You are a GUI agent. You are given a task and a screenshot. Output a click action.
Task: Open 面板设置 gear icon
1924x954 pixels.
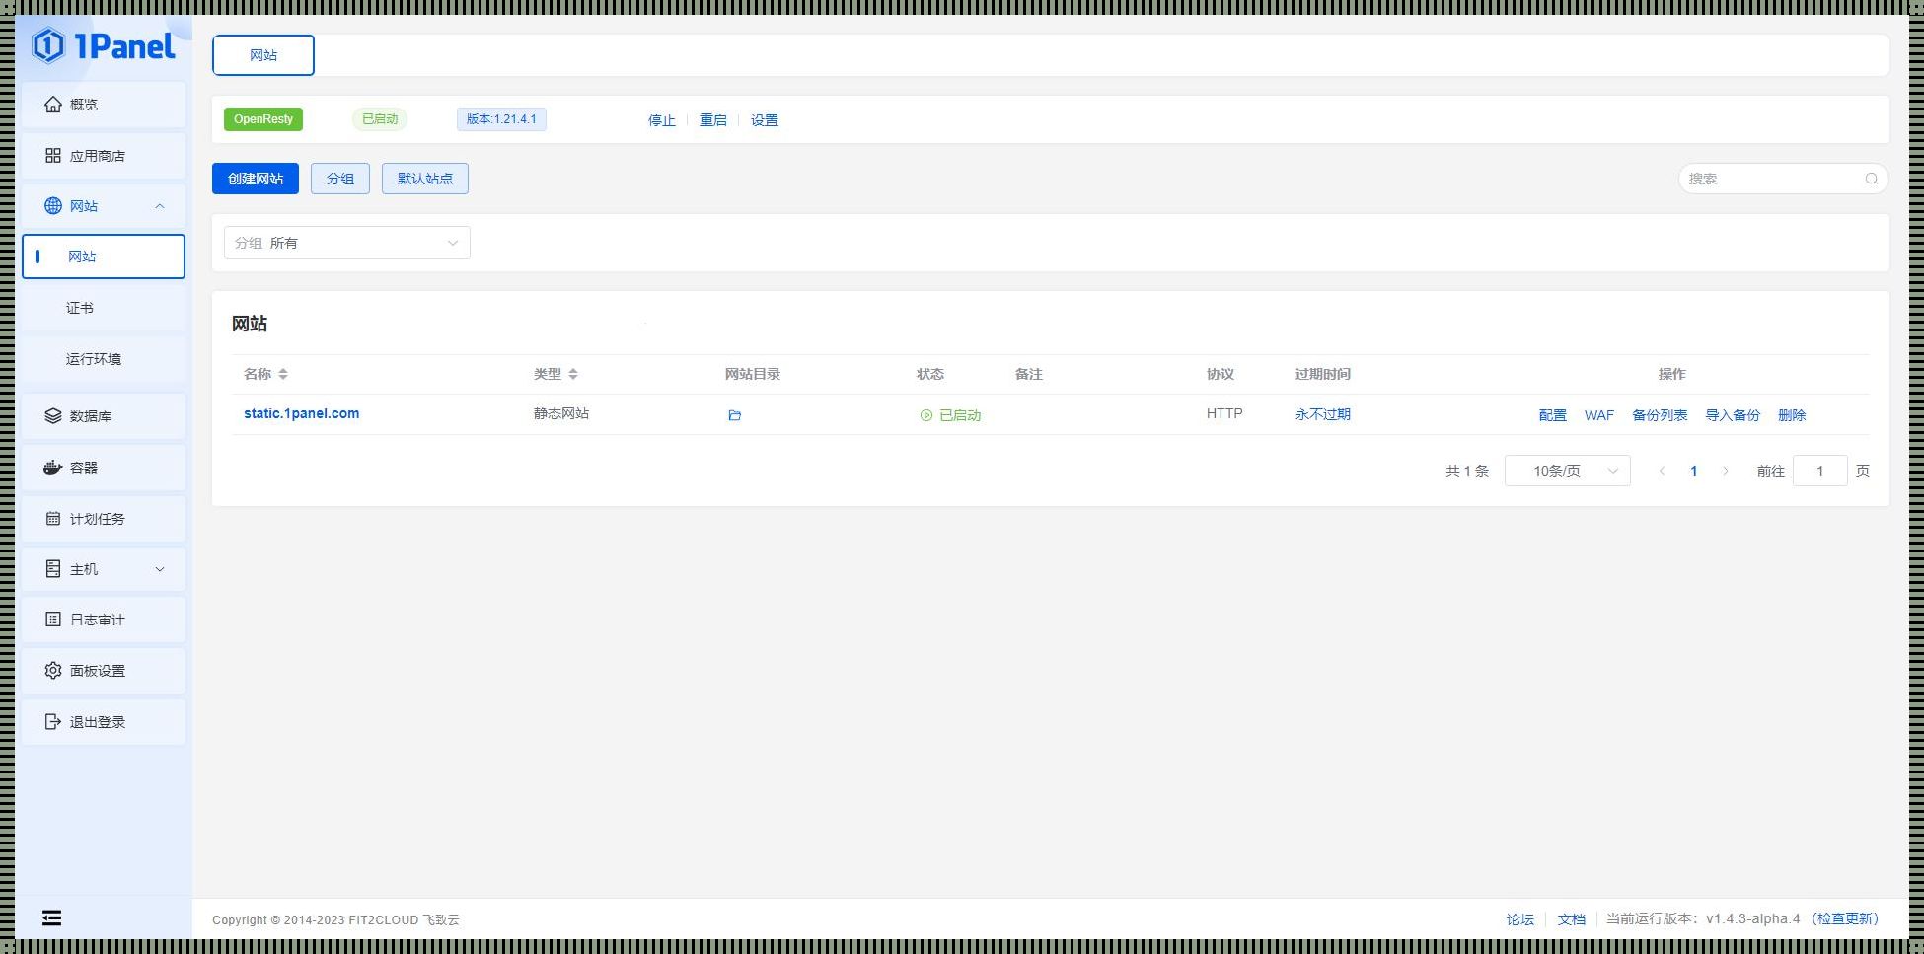53,671
